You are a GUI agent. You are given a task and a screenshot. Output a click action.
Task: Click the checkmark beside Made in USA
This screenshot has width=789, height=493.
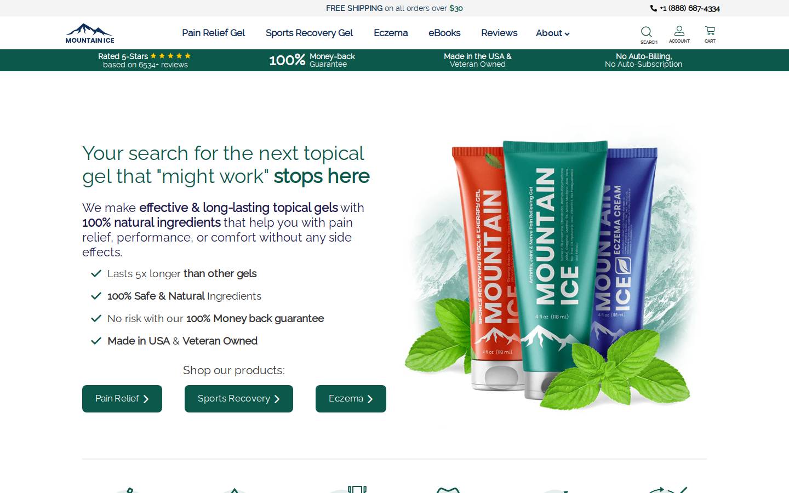pos(96,341)
